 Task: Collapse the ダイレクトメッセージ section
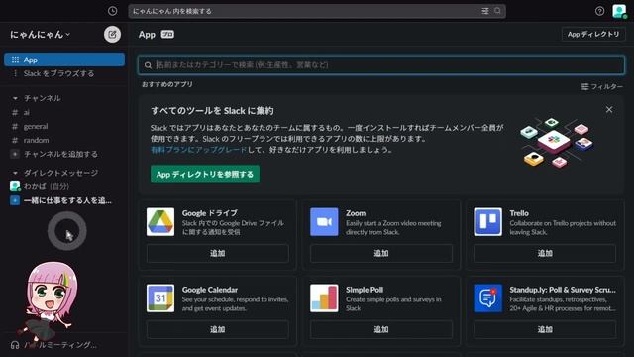(x=15, y=173)
